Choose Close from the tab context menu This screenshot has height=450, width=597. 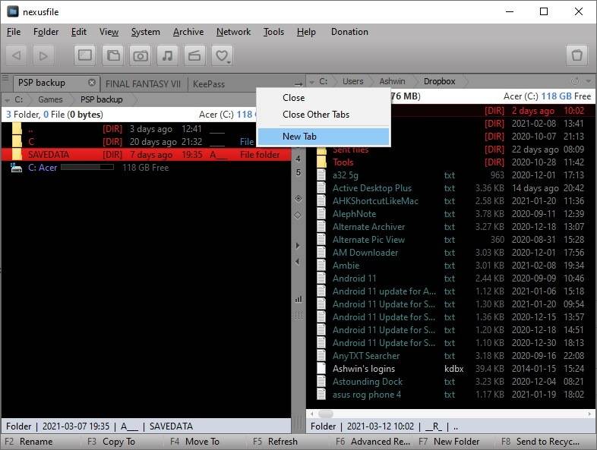[324, 98]
